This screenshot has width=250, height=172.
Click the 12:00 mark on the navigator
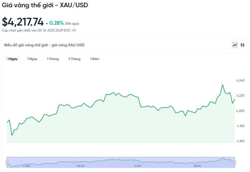pyautogui.click(x=137, y=166)
